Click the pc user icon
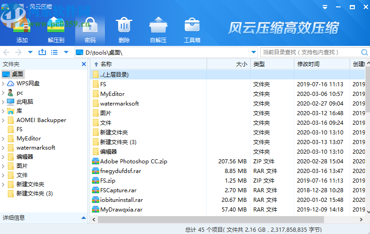Image resolution: width=370 pixels, height=234 pixels. (x=11, y=93)
